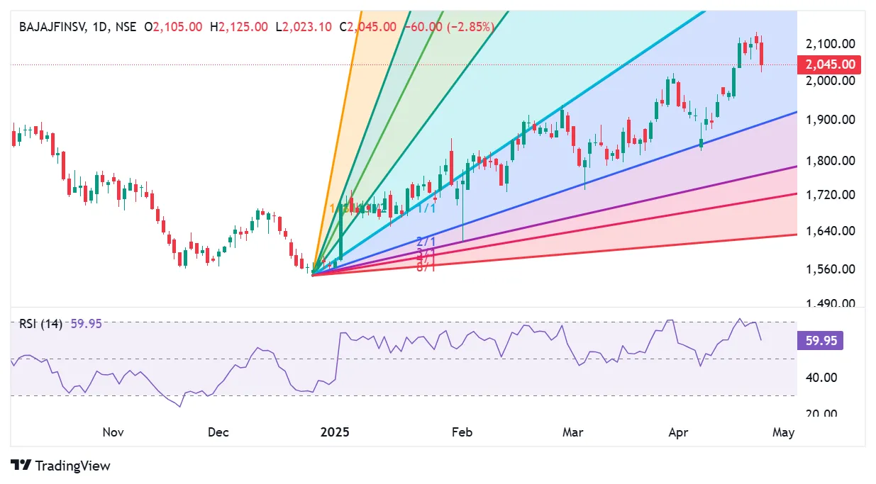Click the Dec date label
The image size is (876, 484).
[x=218, y=432]
